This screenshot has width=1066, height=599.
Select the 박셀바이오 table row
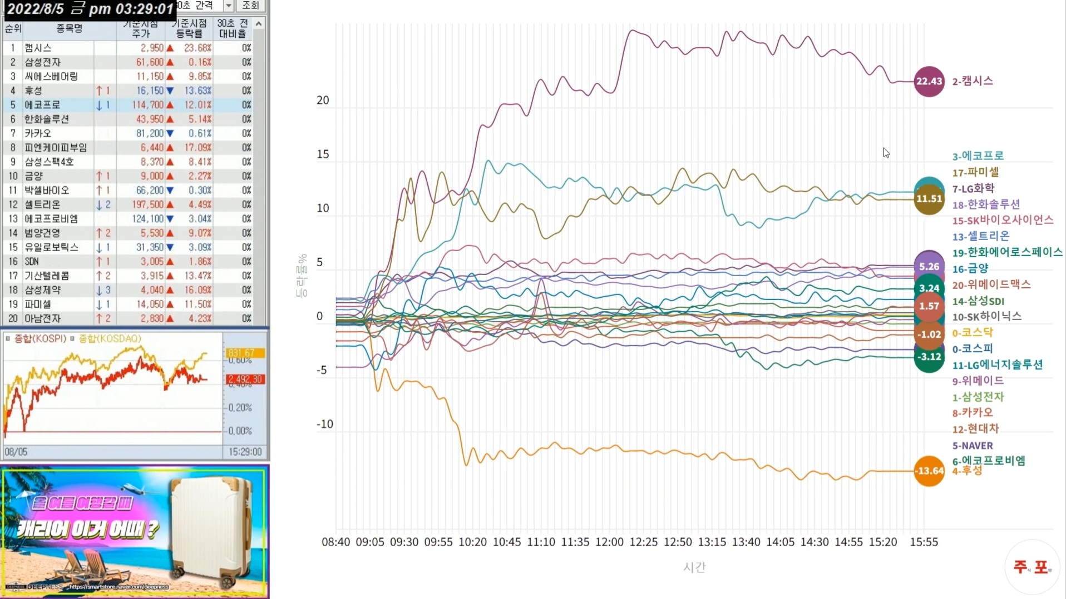point(128,190)
